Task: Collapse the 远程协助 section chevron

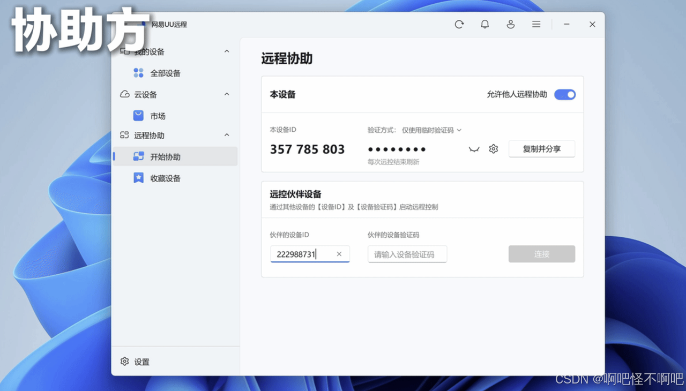Action: pyautogui.click(x=227, y=136)
